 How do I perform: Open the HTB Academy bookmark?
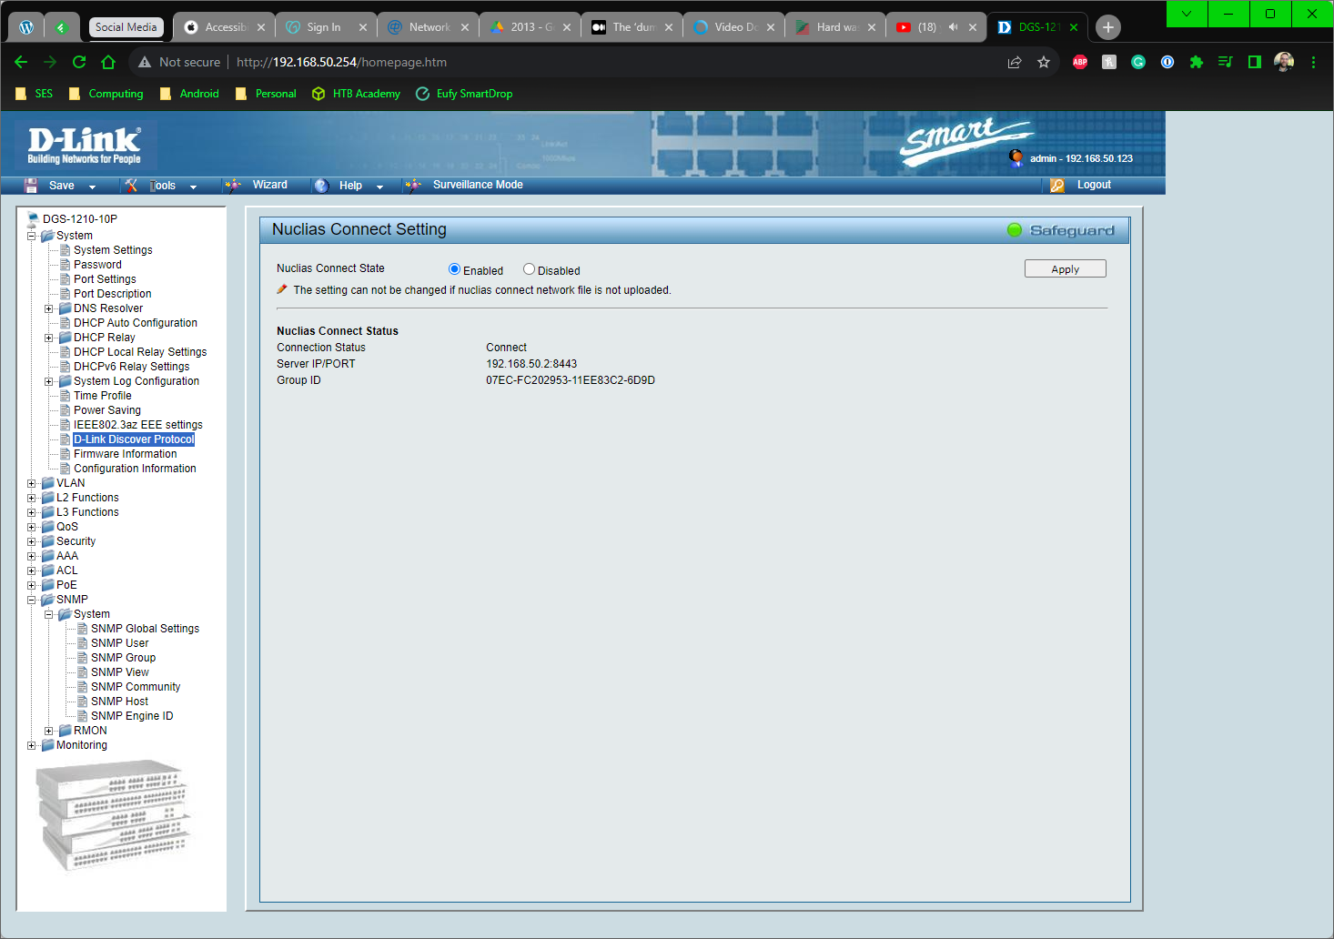point(357,94)
